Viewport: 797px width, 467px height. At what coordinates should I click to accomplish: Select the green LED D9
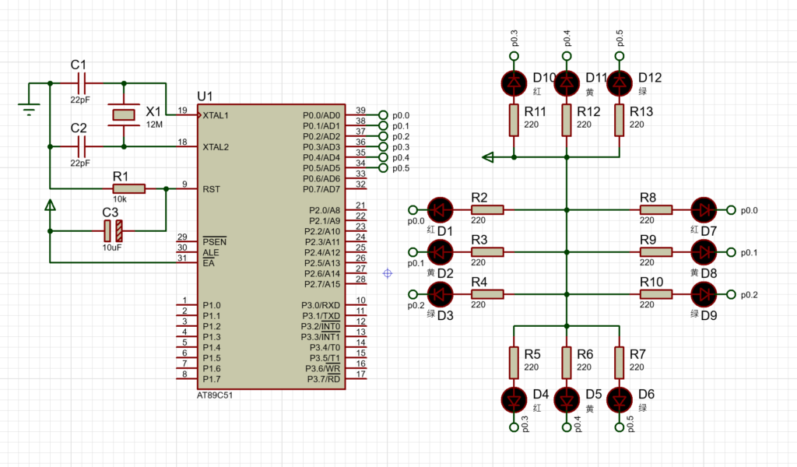click(705, 294)
